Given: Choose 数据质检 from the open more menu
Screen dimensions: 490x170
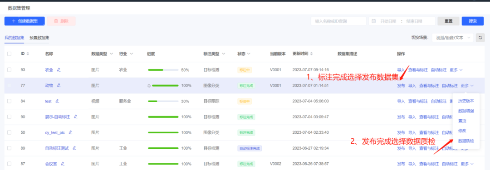Looking at the screenshot, I should [x=466, y=141].
